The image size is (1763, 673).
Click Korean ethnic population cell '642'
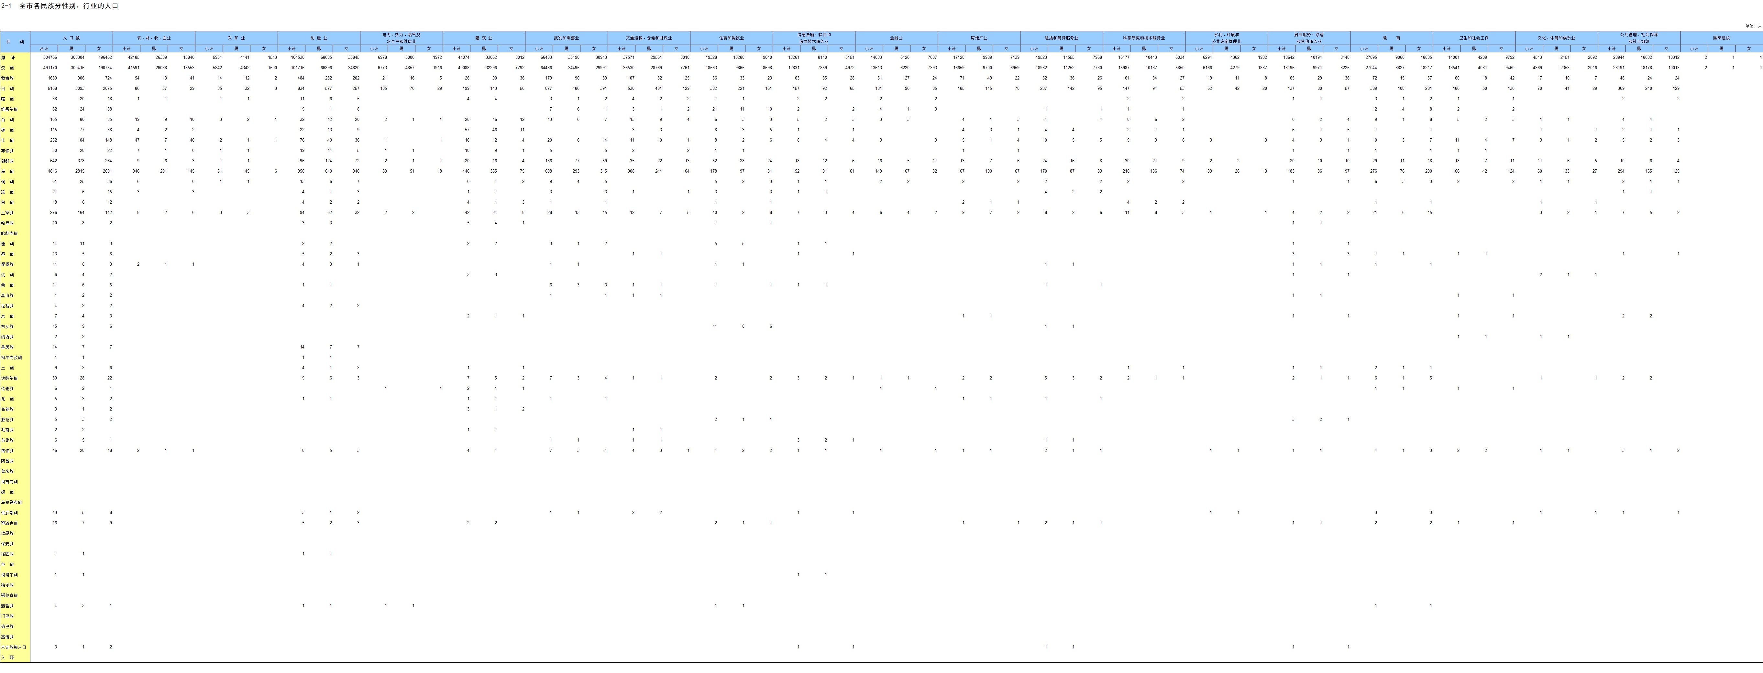click(54, 161)
